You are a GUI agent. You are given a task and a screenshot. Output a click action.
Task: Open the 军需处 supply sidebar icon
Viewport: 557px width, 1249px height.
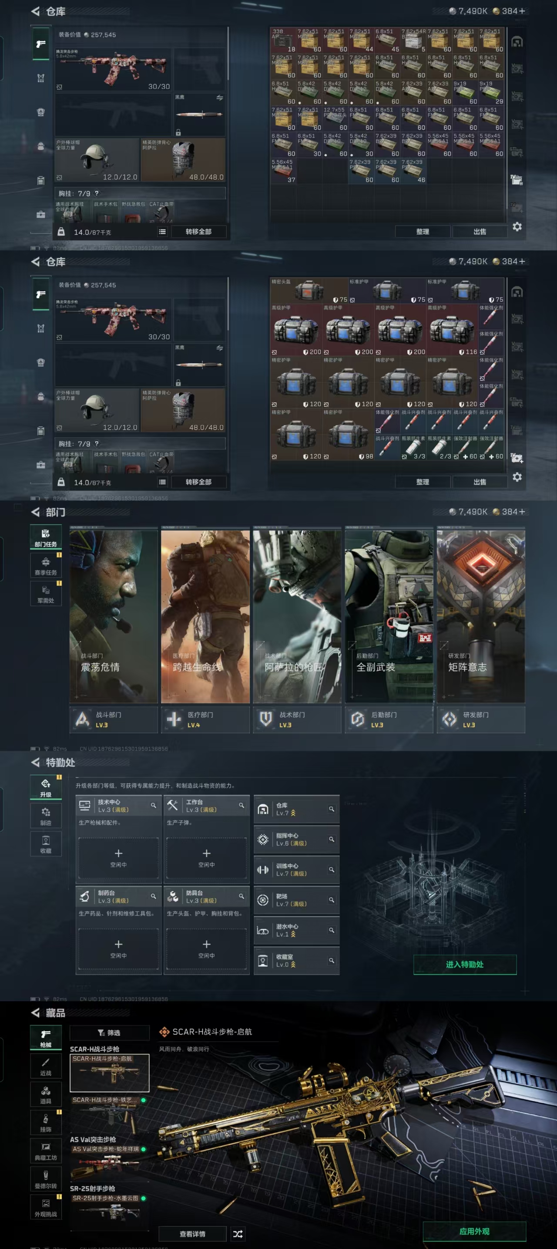[x=46, y=594]
